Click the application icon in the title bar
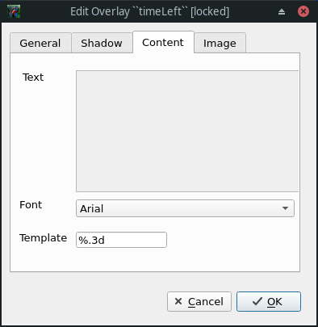318x327 pixels. click(x=14, y=11)
